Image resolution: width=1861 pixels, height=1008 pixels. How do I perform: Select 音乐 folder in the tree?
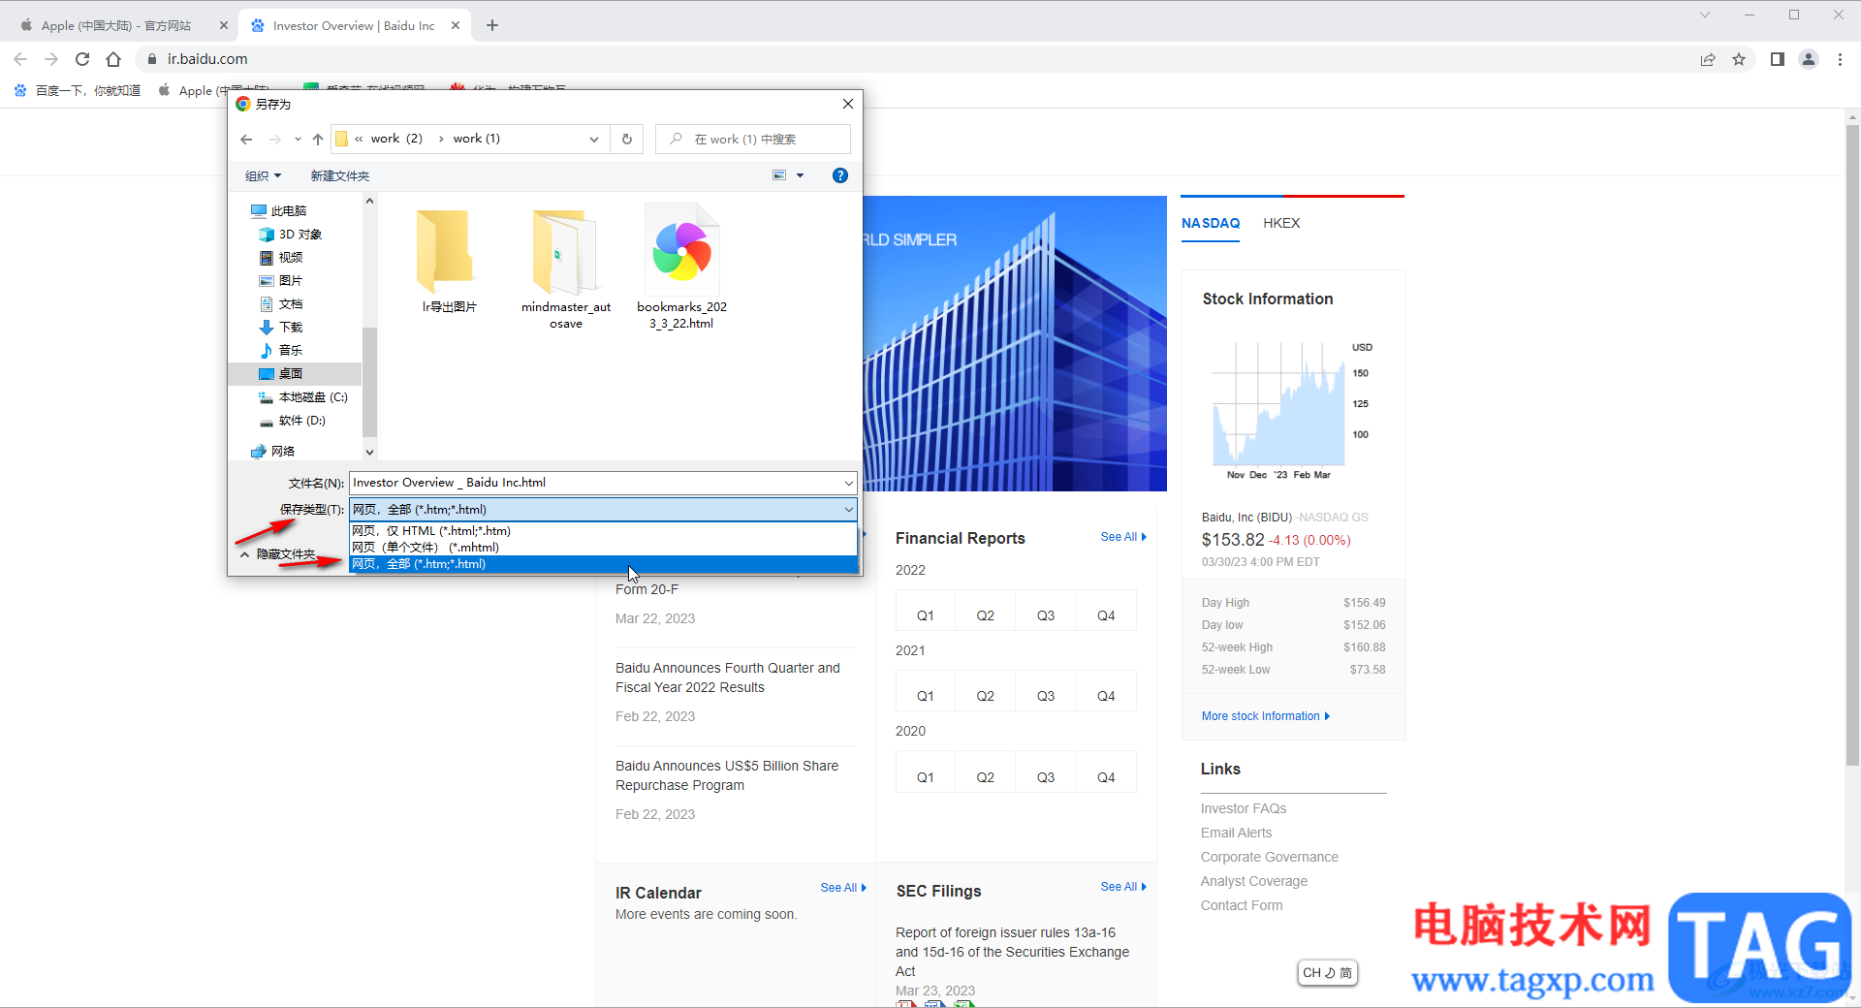click(290, 351)
